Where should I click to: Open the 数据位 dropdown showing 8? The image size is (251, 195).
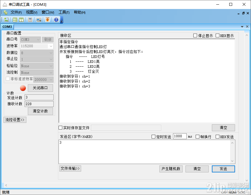click(37, 53)
